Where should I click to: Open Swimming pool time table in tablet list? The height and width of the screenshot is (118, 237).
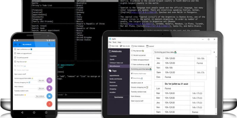(x=141, y=69)
